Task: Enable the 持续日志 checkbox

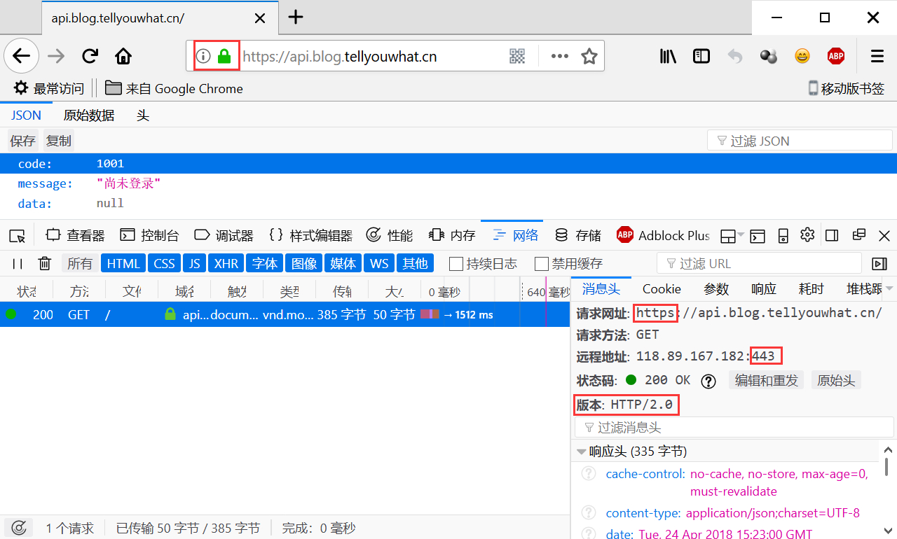Action: 456,263
